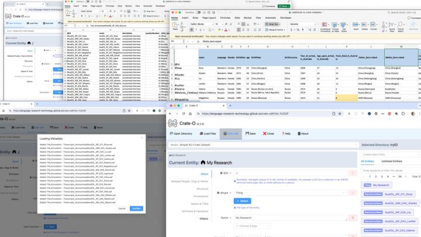Confirm the Loading Metadata dialog
Image resolution: width=421 pixels, height=237 pixels.
click(x=136, y=208)
